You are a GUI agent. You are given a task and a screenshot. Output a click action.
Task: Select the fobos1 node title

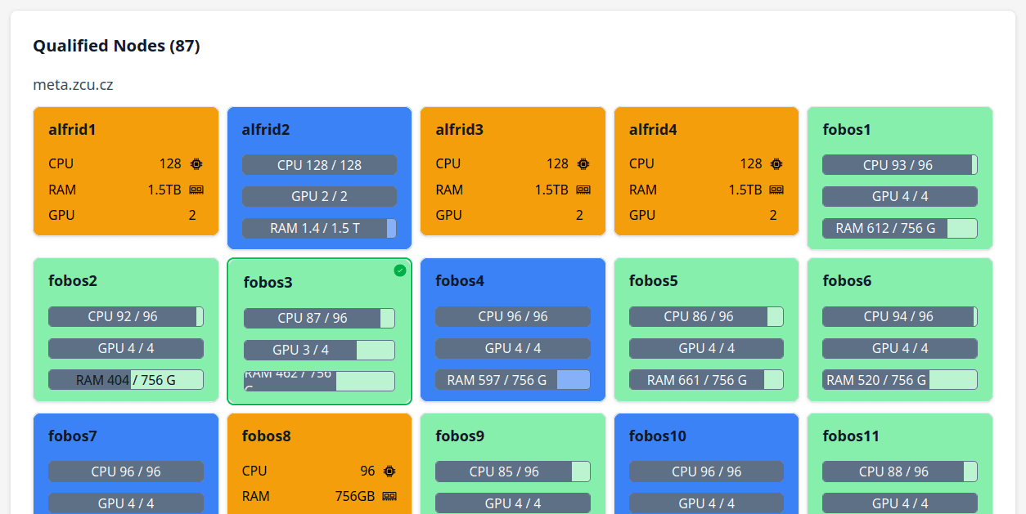pos(847,129)
